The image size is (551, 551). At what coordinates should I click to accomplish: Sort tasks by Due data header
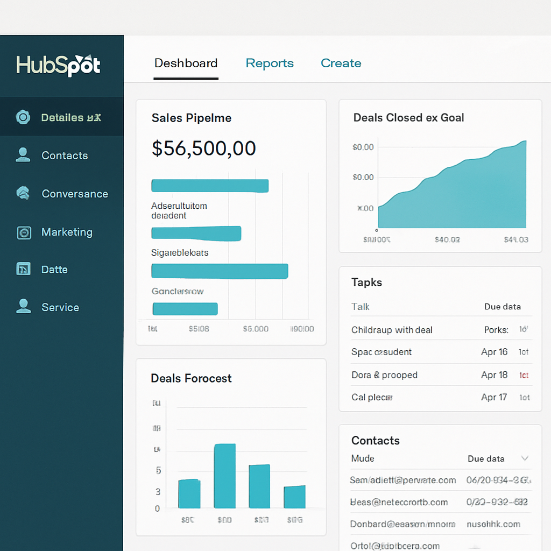pos(503,306)
